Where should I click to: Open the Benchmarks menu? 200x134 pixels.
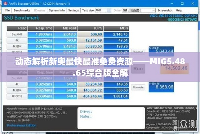click(22, 10)
